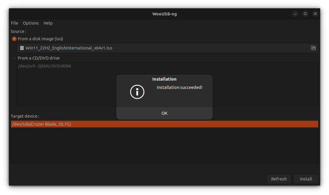Open the Options menu

click(31, 23)
